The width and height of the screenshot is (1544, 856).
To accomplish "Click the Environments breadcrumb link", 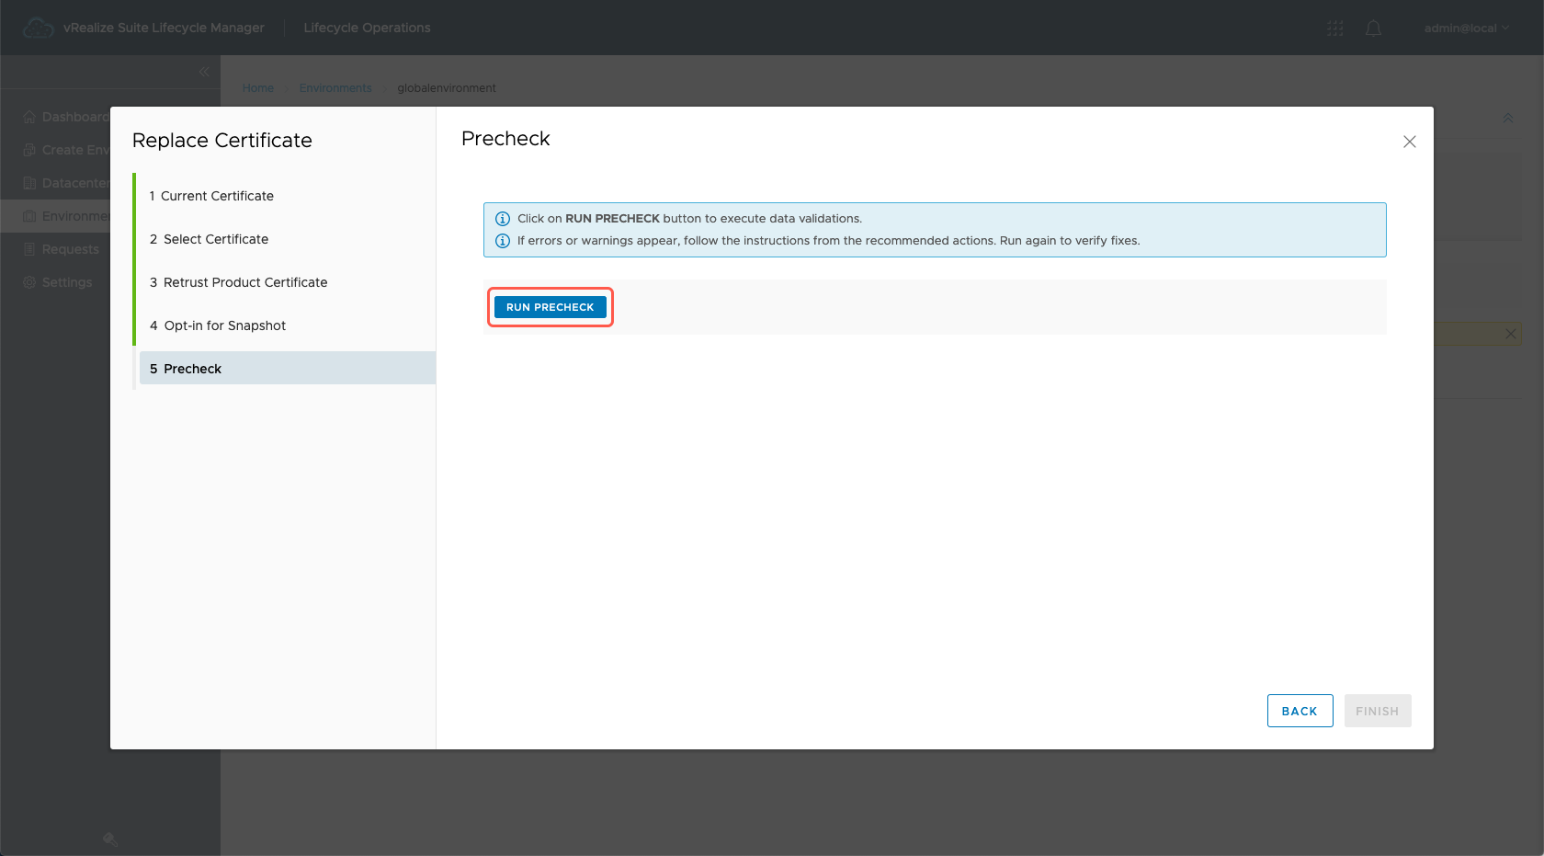I will click(335, 88).
